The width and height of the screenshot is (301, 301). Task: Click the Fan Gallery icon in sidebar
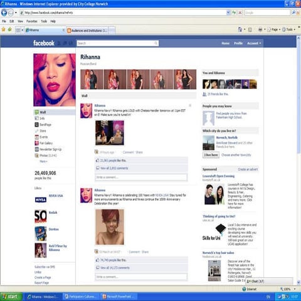[x=36, y=143]
